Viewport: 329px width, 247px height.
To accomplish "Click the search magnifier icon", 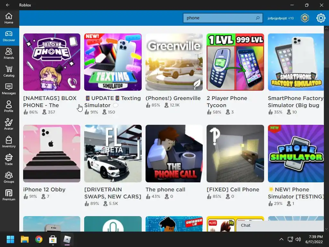I will [258, 18].
